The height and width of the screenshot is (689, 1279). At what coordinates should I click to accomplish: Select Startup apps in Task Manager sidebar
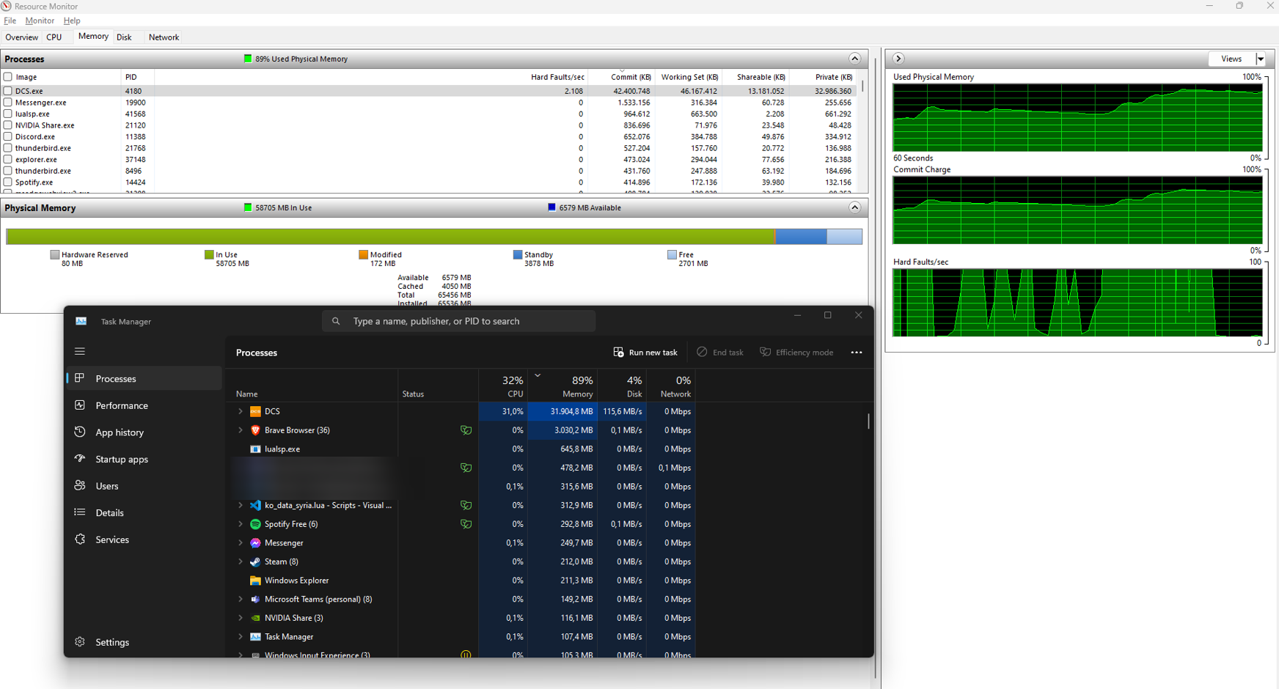click(122, 460)
